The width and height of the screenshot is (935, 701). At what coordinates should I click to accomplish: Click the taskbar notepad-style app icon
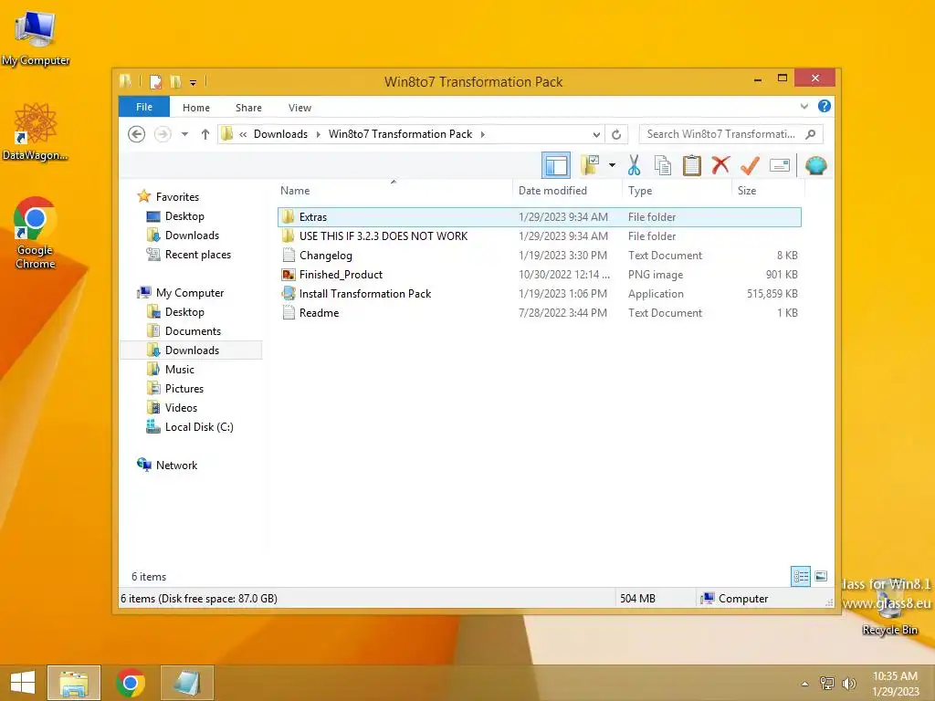(x=186, y=683)
